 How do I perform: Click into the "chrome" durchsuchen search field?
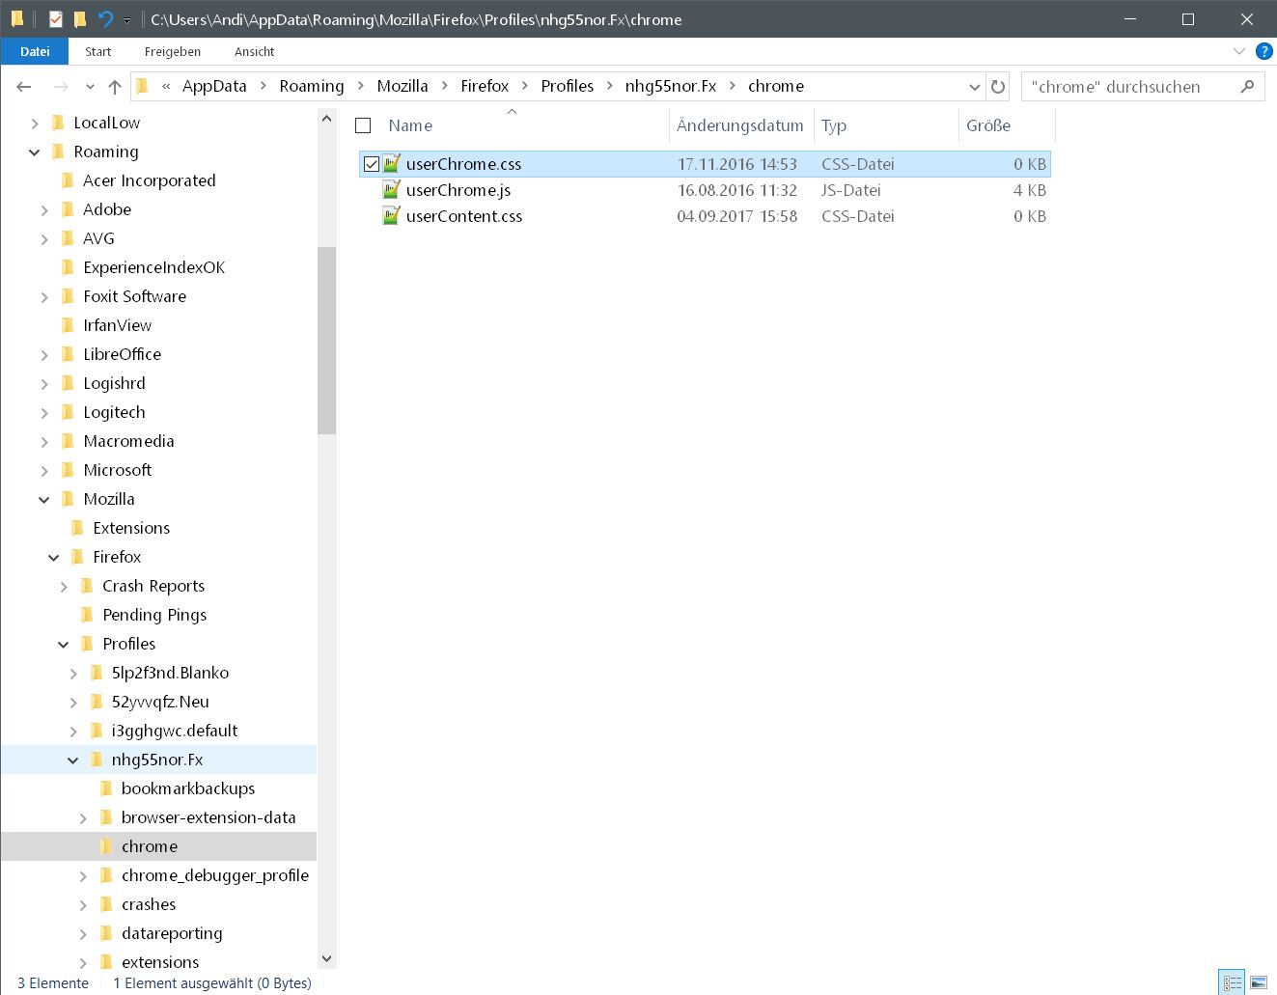pyautogui.click(x=1129, y=87)
